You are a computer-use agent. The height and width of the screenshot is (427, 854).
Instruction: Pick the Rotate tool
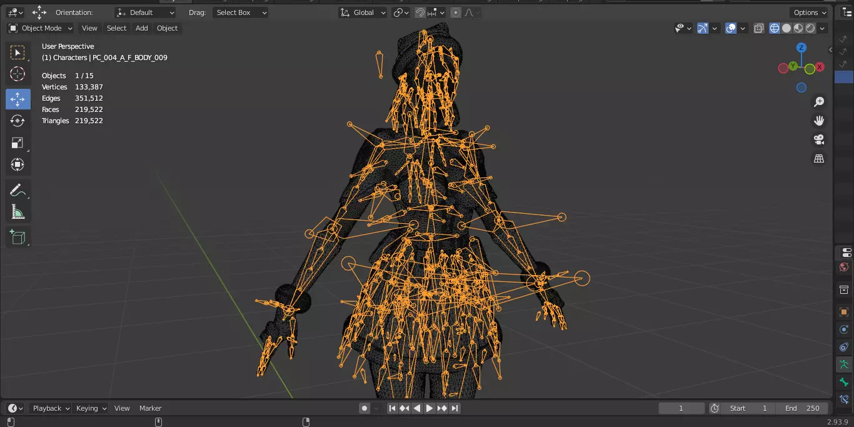tap(18, 121)
